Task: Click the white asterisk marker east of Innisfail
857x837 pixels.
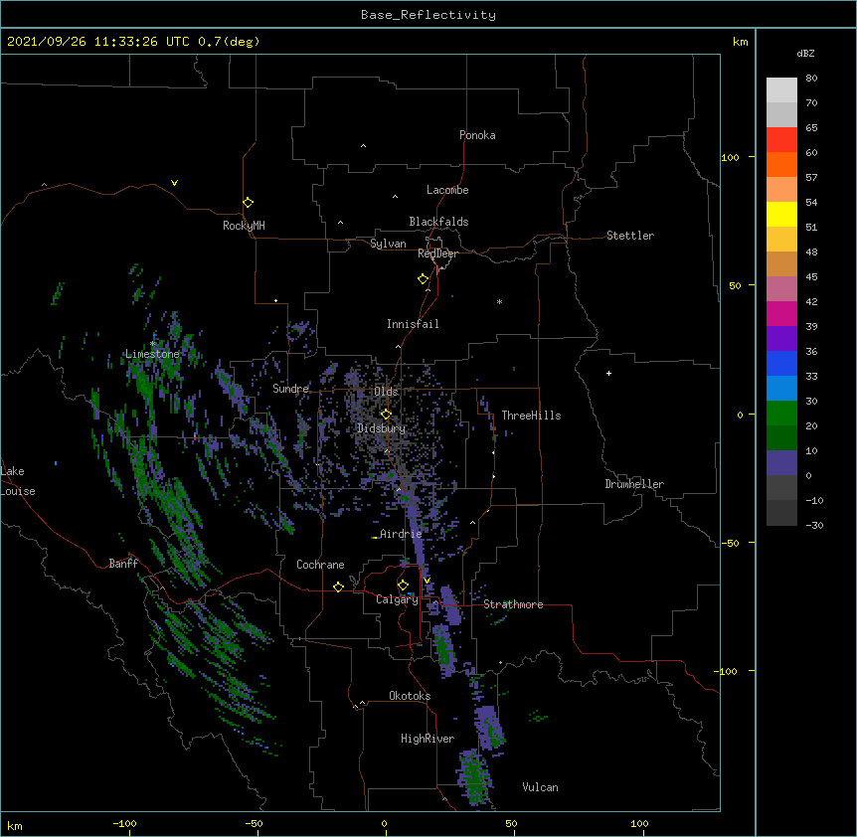Action: 499,301
